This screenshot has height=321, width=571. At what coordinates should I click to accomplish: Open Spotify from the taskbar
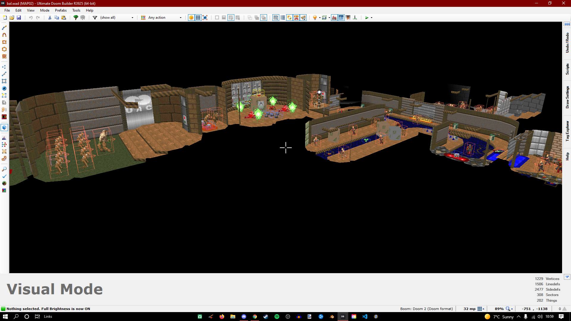tap(277, 317)
